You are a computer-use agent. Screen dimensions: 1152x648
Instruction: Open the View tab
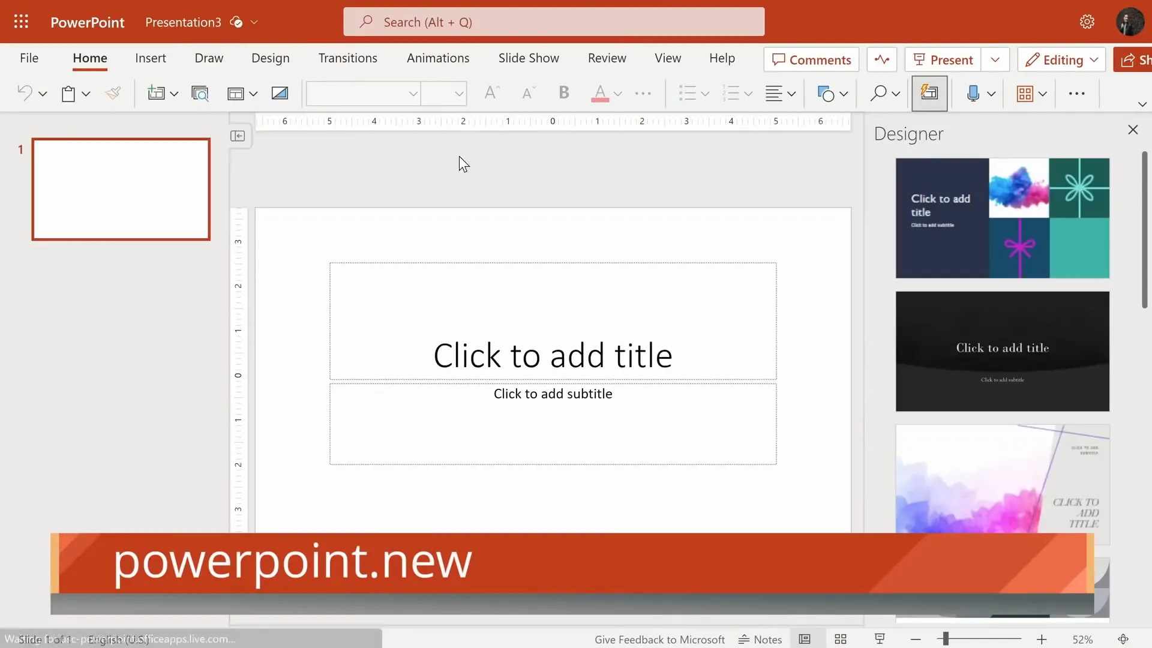tap(668, 58)
